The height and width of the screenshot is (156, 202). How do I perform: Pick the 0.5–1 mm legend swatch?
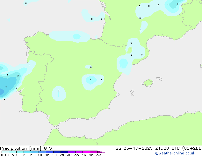pyautogui.click(x=13, y=152)
